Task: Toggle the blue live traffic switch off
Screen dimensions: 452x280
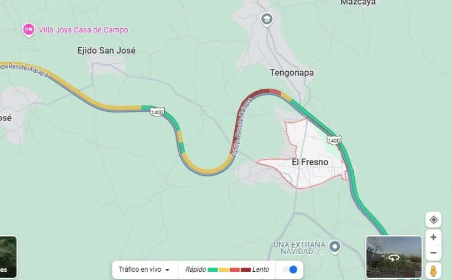Action: click(290, 269)
